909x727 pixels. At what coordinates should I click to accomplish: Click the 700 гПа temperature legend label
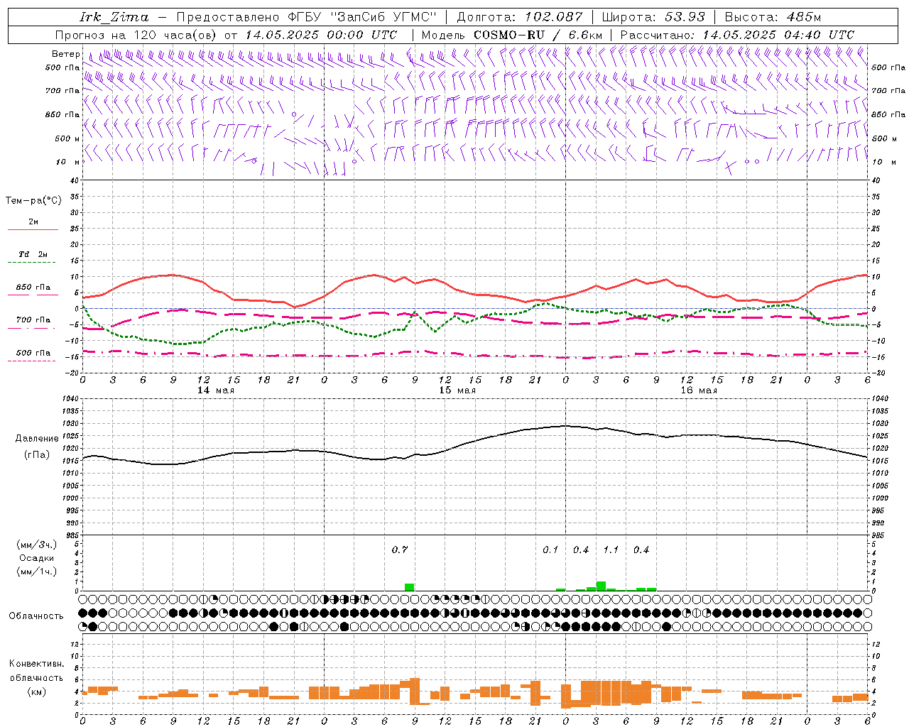33,319
